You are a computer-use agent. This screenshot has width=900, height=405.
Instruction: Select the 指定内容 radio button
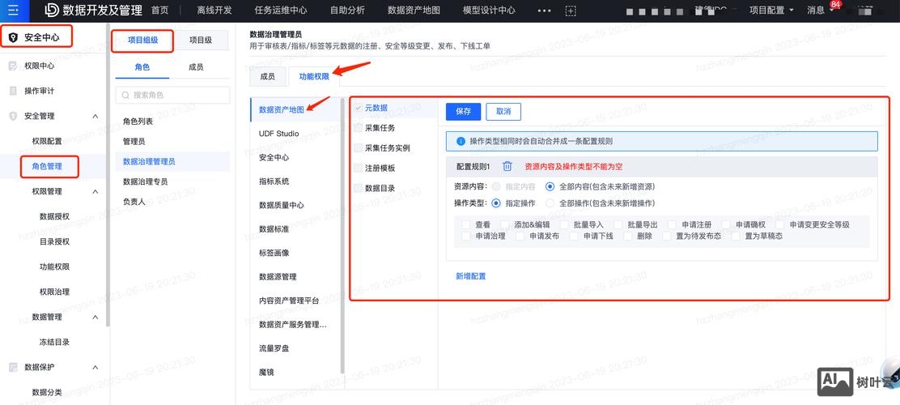(496, 186)
